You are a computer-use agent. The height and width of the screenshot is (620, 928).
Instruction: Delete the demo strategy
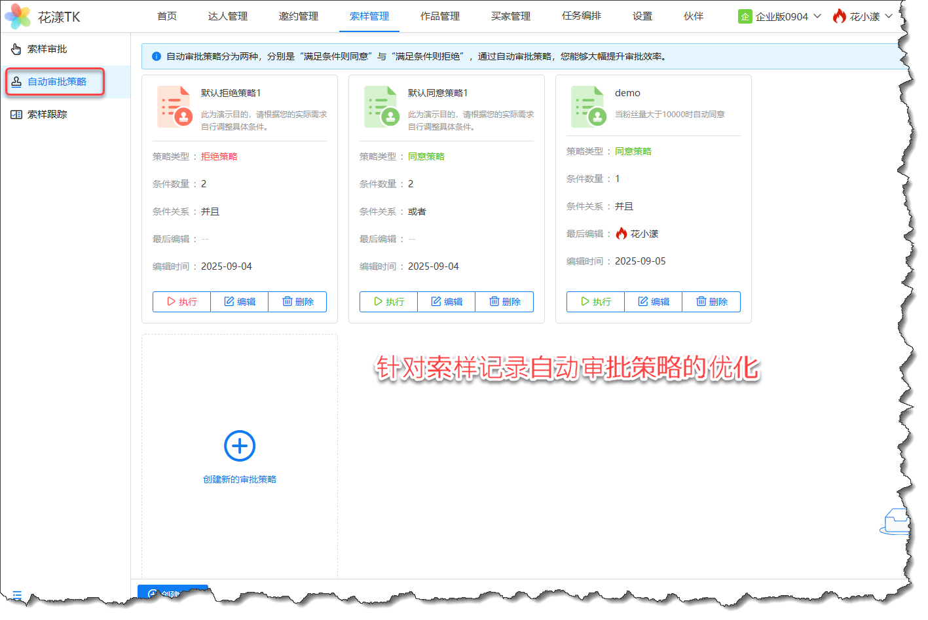click(x=711, y=302)
